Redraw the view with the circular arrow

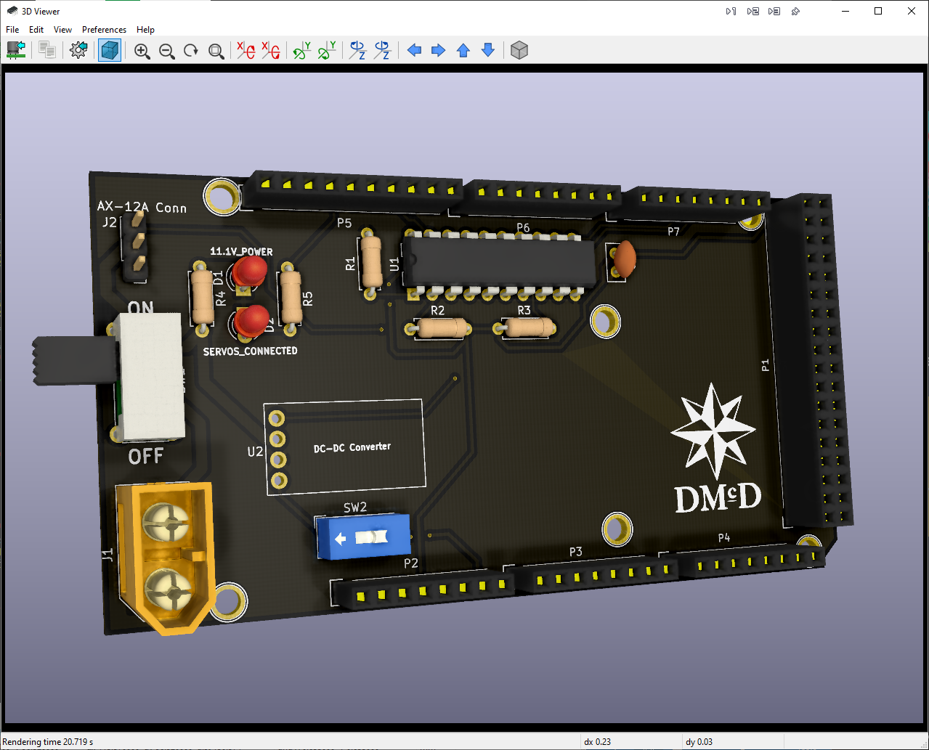point(191,51)
